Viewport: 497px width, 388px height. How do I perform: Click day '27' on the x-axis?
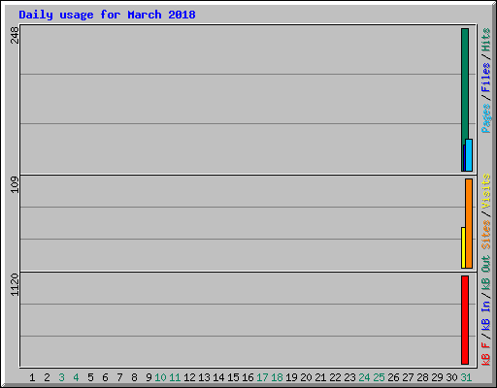tap(408, 377)
